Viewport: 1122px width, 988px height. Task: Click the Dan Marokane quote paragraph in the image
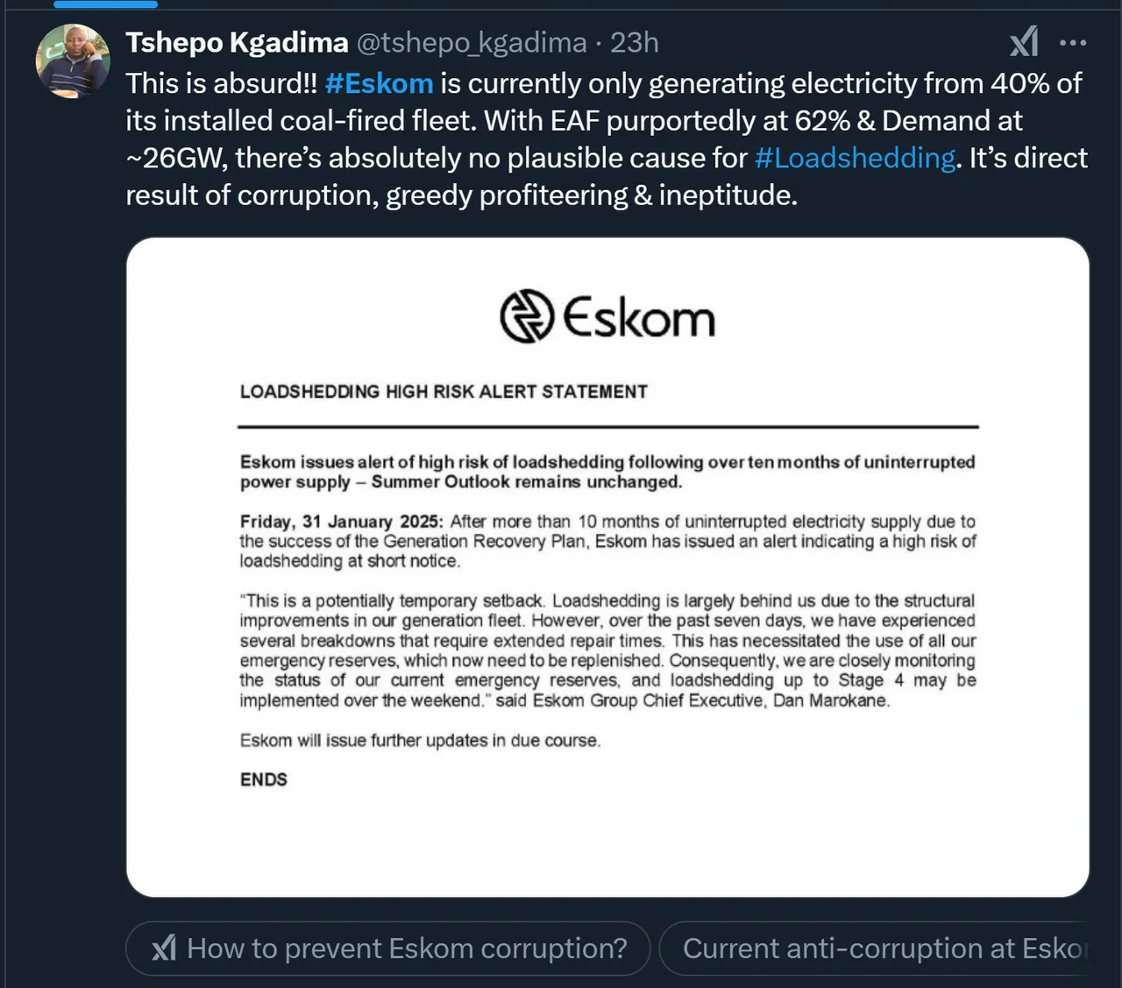607,650
